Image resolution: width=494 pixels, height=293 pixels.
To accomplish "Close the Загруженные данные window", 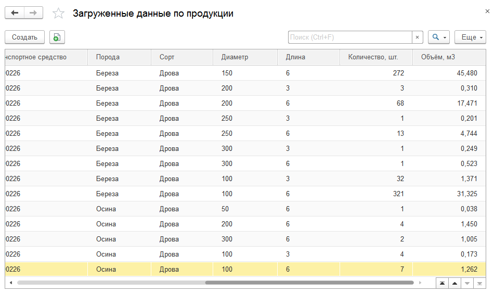I will coord(487,11).
